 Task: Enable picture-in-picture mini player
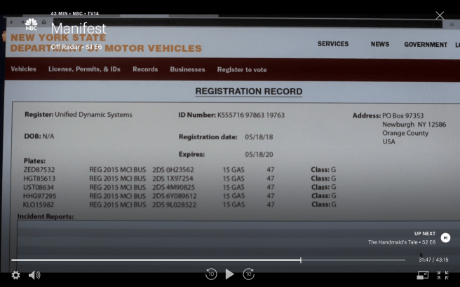tap(423, 275)
